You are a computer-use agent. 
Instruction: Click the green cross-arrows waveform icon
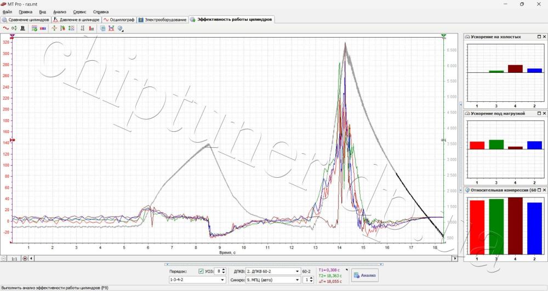[54, 28]
